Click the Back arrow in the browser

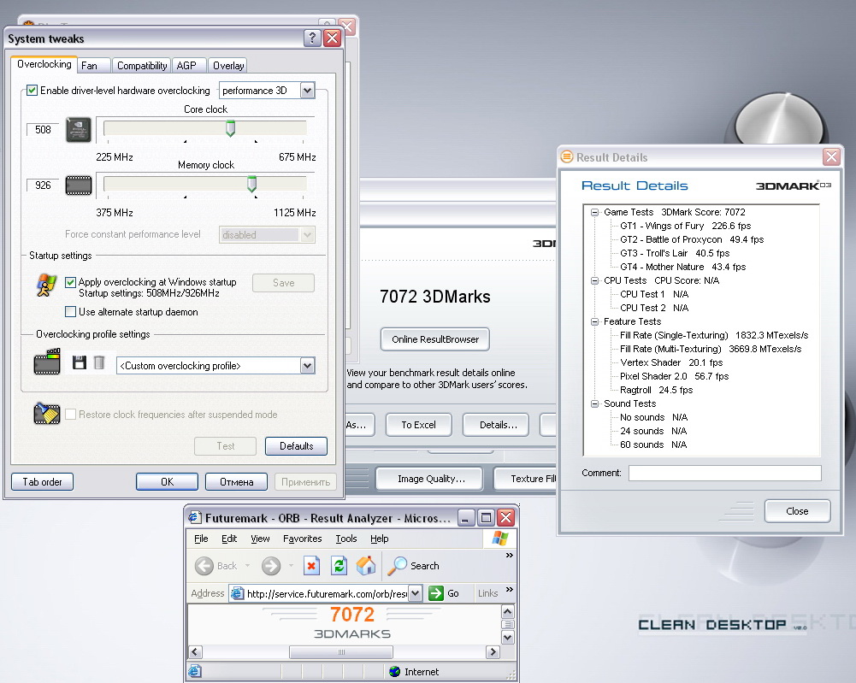tap(204, 566)
